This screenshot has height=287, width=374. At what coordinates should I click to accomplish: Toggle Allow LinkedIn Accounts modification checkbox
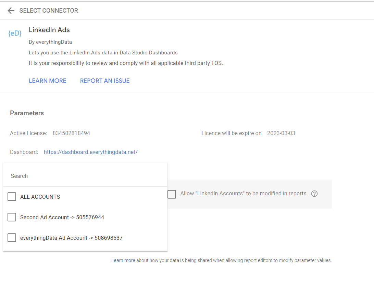pos(172,194)
